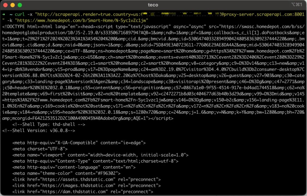
Task: Click the homedepot.com Smart-Home URL argument
Action: (81, 20)
